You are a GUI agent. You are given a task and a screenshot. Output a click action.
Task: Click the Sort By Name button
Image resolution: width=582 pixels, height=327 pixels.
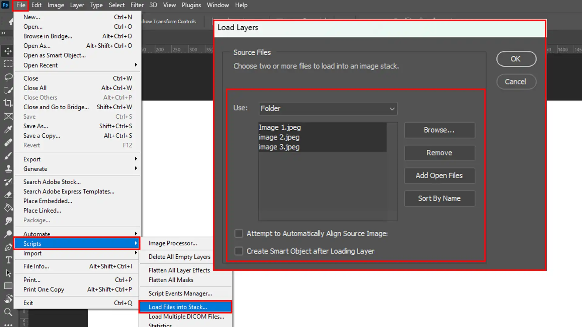click(x=440, y=198)
